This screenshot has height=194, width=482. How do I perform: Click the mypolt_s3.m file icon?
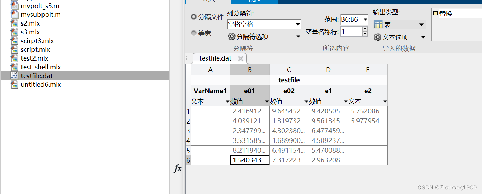pyautogui.click(x=14, y=6)
